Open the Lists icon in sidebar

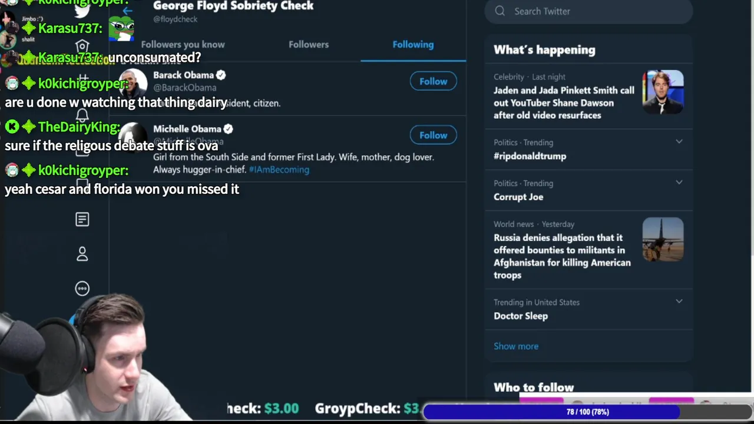click(x=82, y=220)
